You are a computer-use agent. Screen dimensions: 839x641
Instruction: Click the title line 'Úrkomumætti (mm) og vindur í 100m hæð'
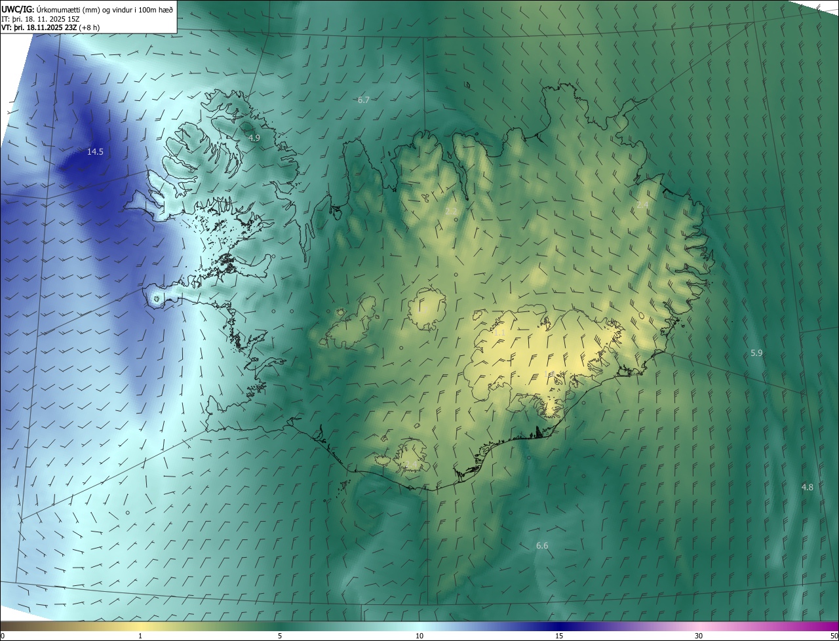click(x=105, y=9)
